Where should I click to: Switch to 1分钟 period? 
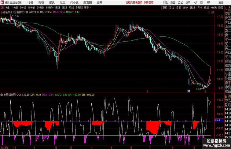pos(15,8)
